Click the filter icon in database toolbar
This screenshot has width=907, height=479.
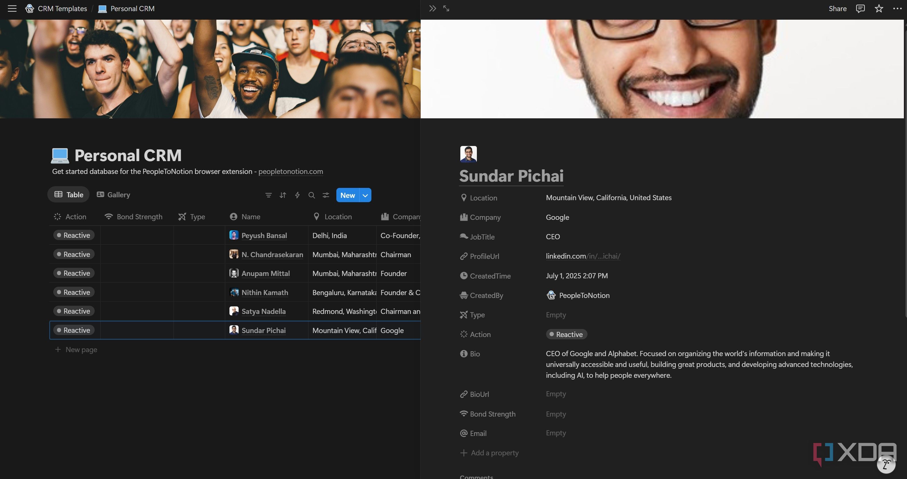[x=268, y=195]
